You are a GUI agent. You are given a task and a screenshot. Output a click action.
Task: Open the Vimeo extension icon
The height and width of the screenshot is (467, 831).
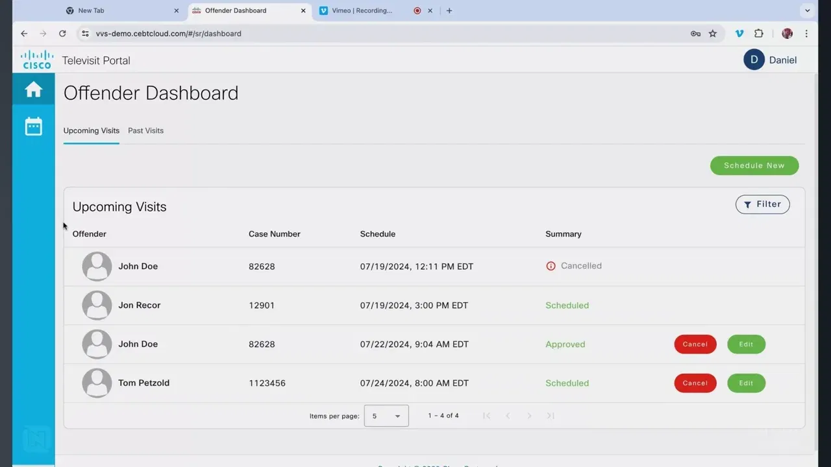point(739,34)
